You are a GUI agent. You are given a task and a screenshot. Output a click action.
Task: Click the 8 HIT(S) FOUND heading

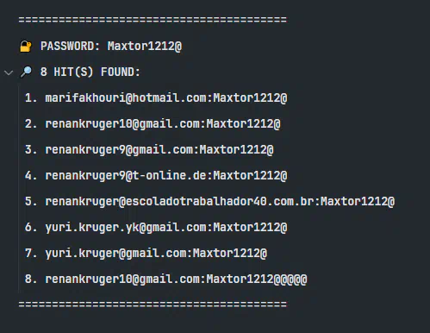pos(90,72)
